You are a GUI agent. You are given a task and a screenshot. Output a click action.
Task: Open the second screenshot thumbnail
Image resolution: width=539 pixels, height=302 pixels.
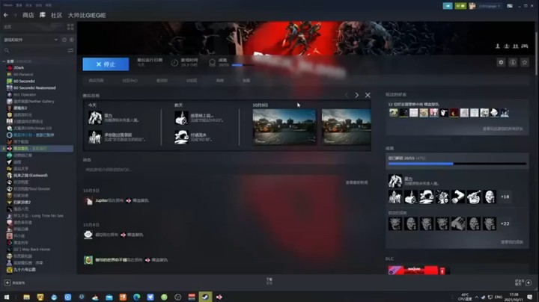click(x=346, y=126)
